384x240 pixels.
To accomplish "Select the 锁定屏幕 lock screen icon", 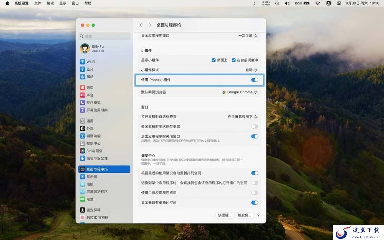I will point(83,210).
